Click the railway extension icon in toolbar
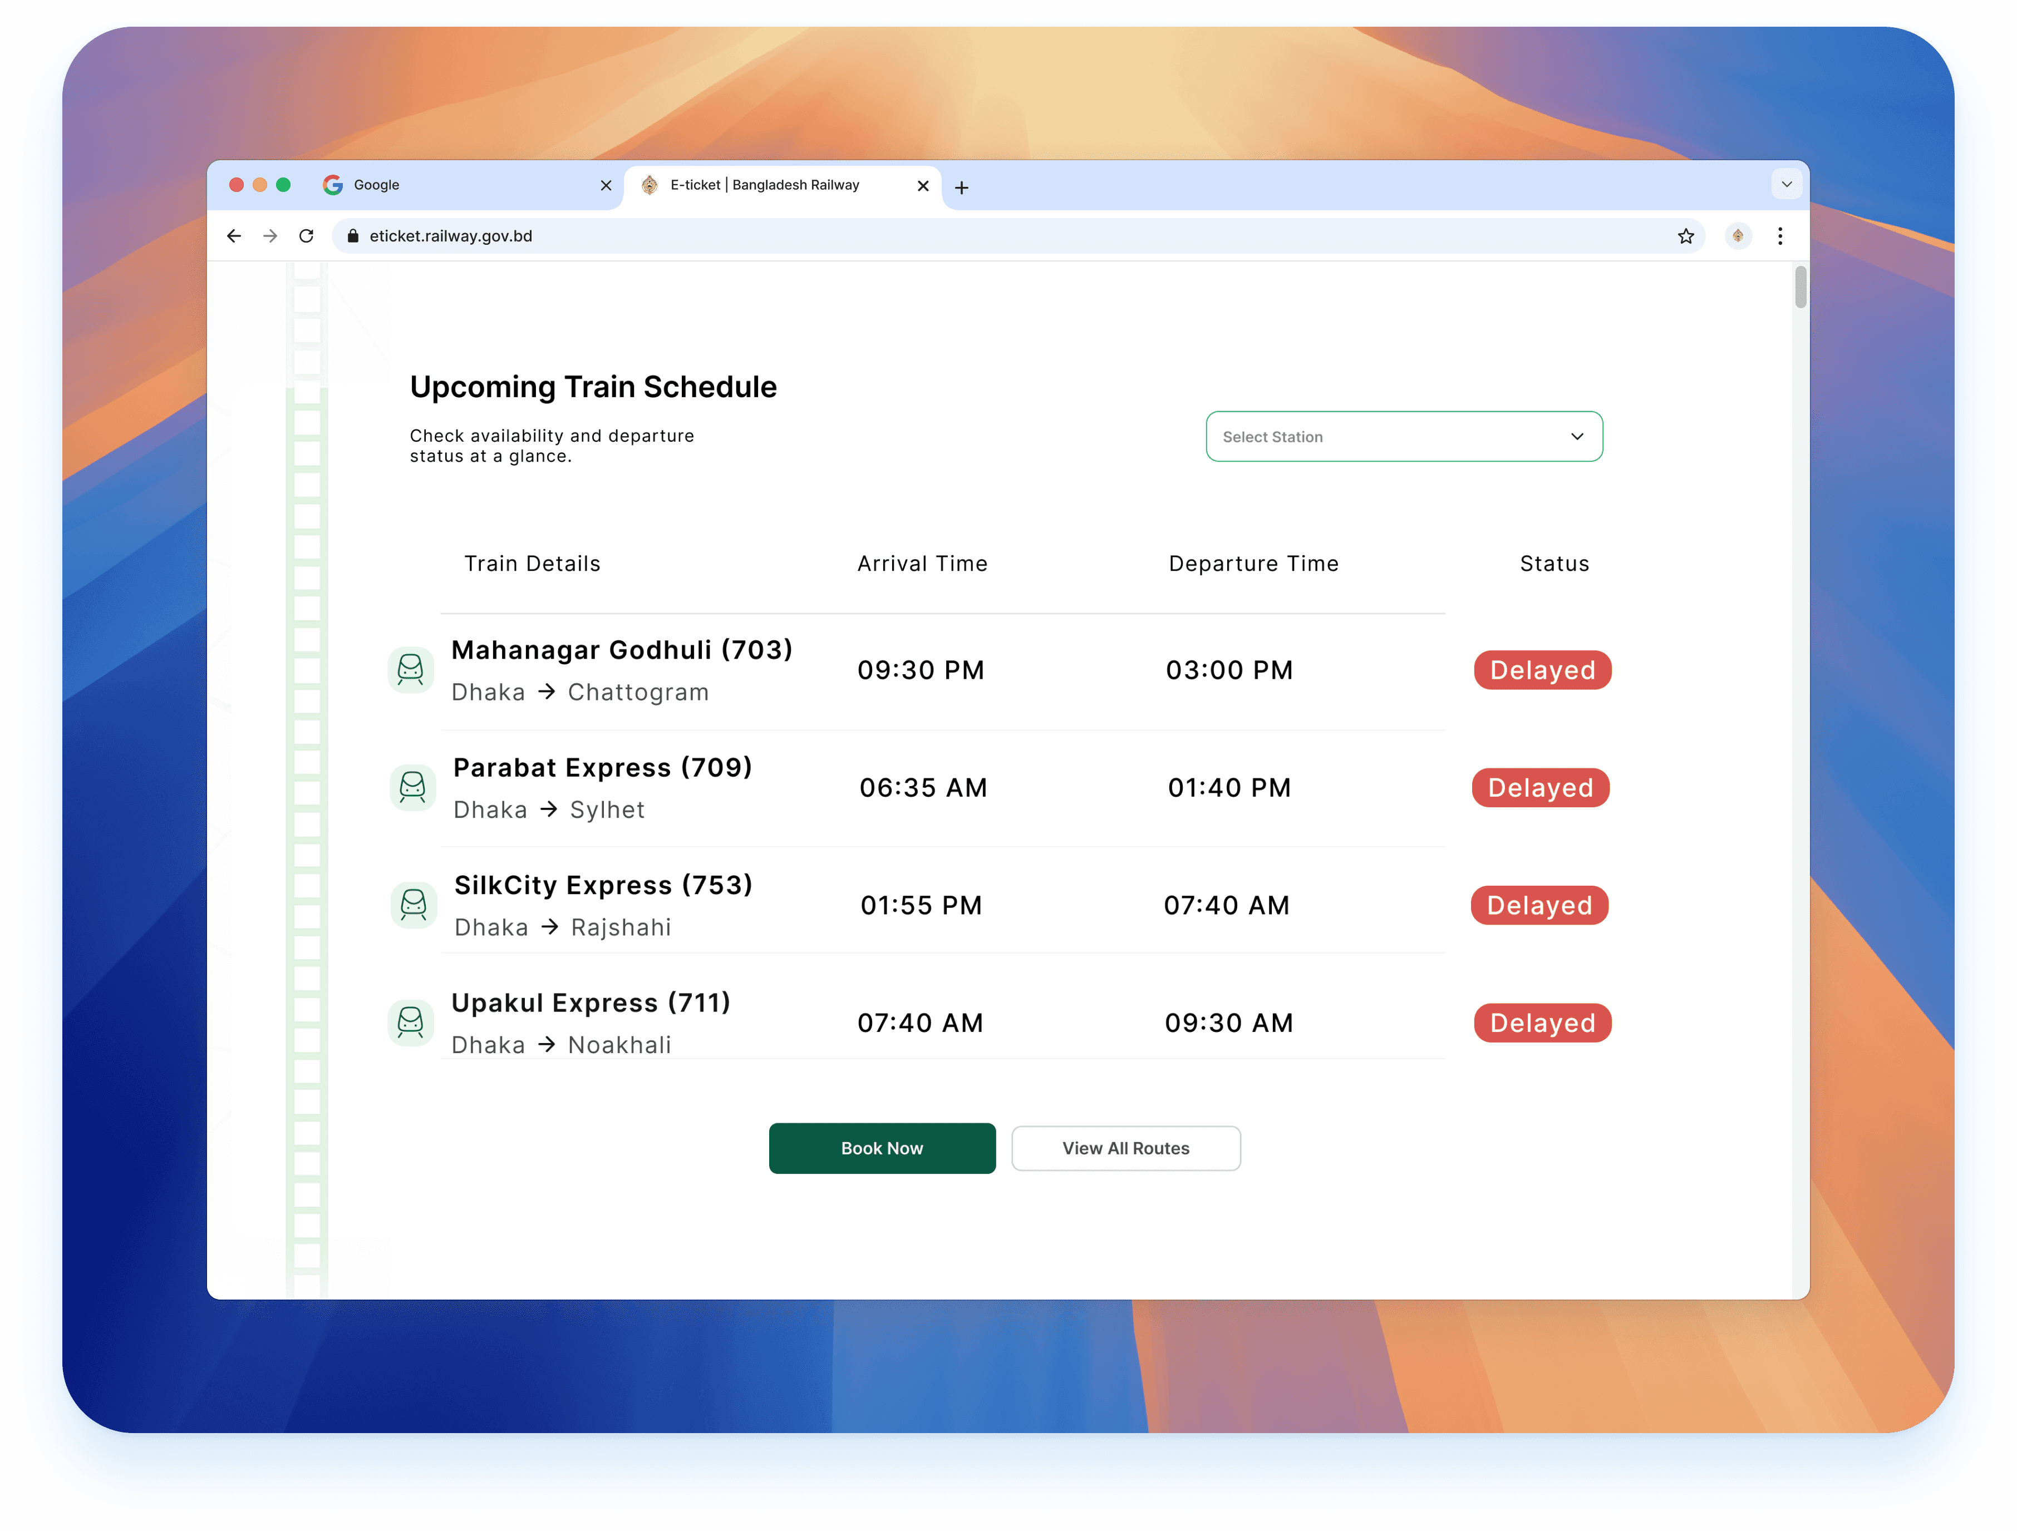Screen dimensions: 2017x1531 [1738, 236]
